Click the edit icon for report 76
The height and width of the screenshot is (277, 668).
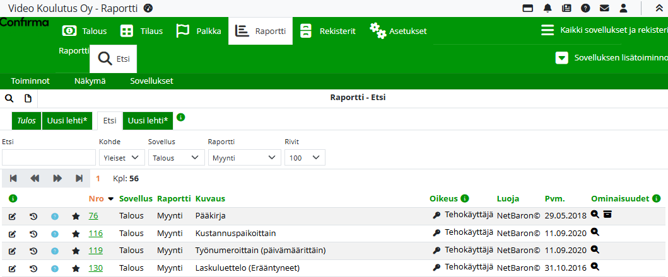13,217
